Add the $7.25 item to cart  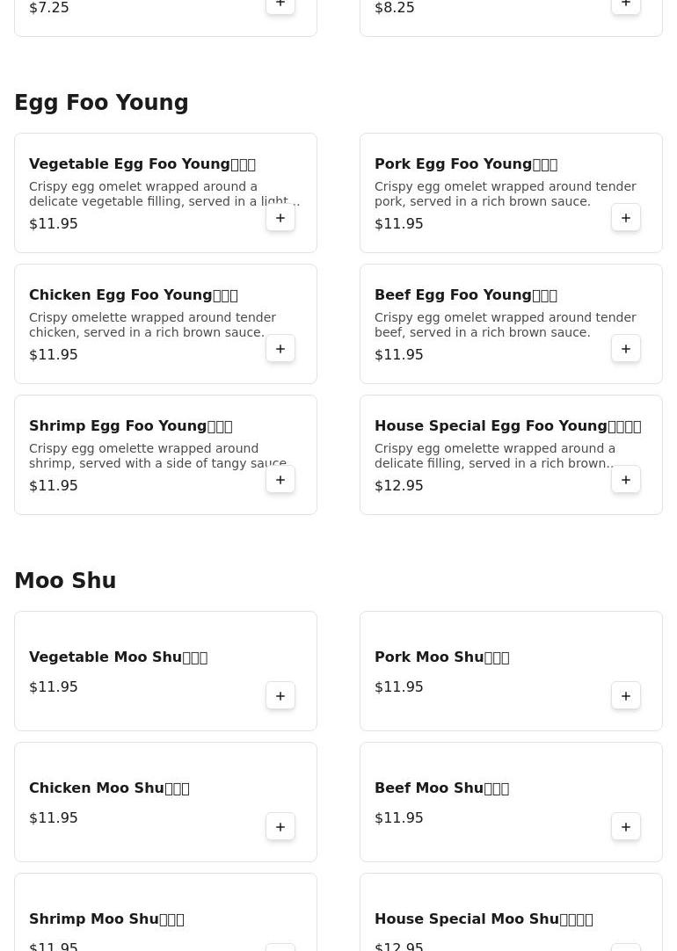pos(280,5)
